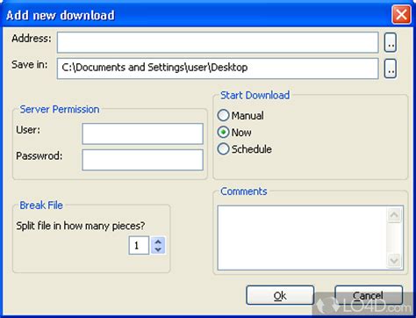Click inside the Comments text area
Screen dimensions: 416x318
tap(302, 237)
